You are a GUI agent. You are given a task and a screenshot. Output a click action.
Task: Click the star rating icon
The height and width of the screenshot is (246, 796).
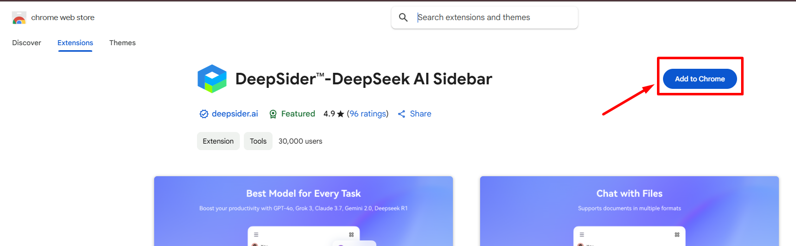(341, 114)
